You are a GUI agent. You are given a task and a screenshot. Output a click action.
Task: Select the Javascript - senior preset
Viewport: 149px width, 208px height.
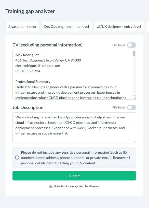point(22,27)
